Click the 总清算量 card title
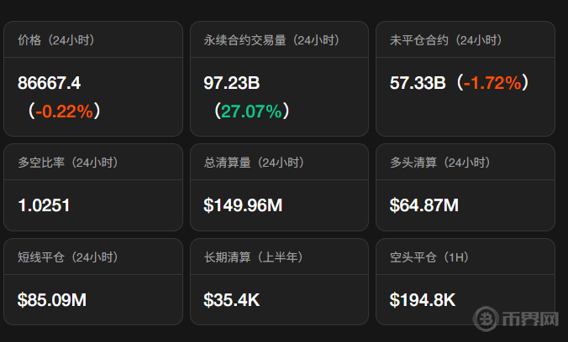This screenshot has width=568, height=342. (254, 163)
